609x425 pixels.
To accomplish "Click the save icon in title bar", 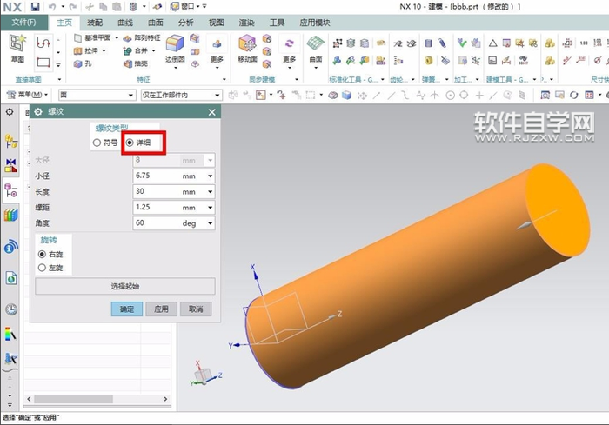I will pos(35,7).
